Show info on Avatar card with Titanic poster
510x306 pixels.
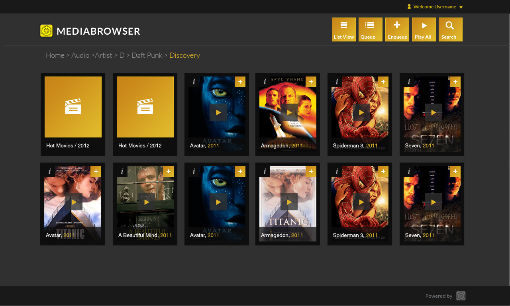(49, 171)
